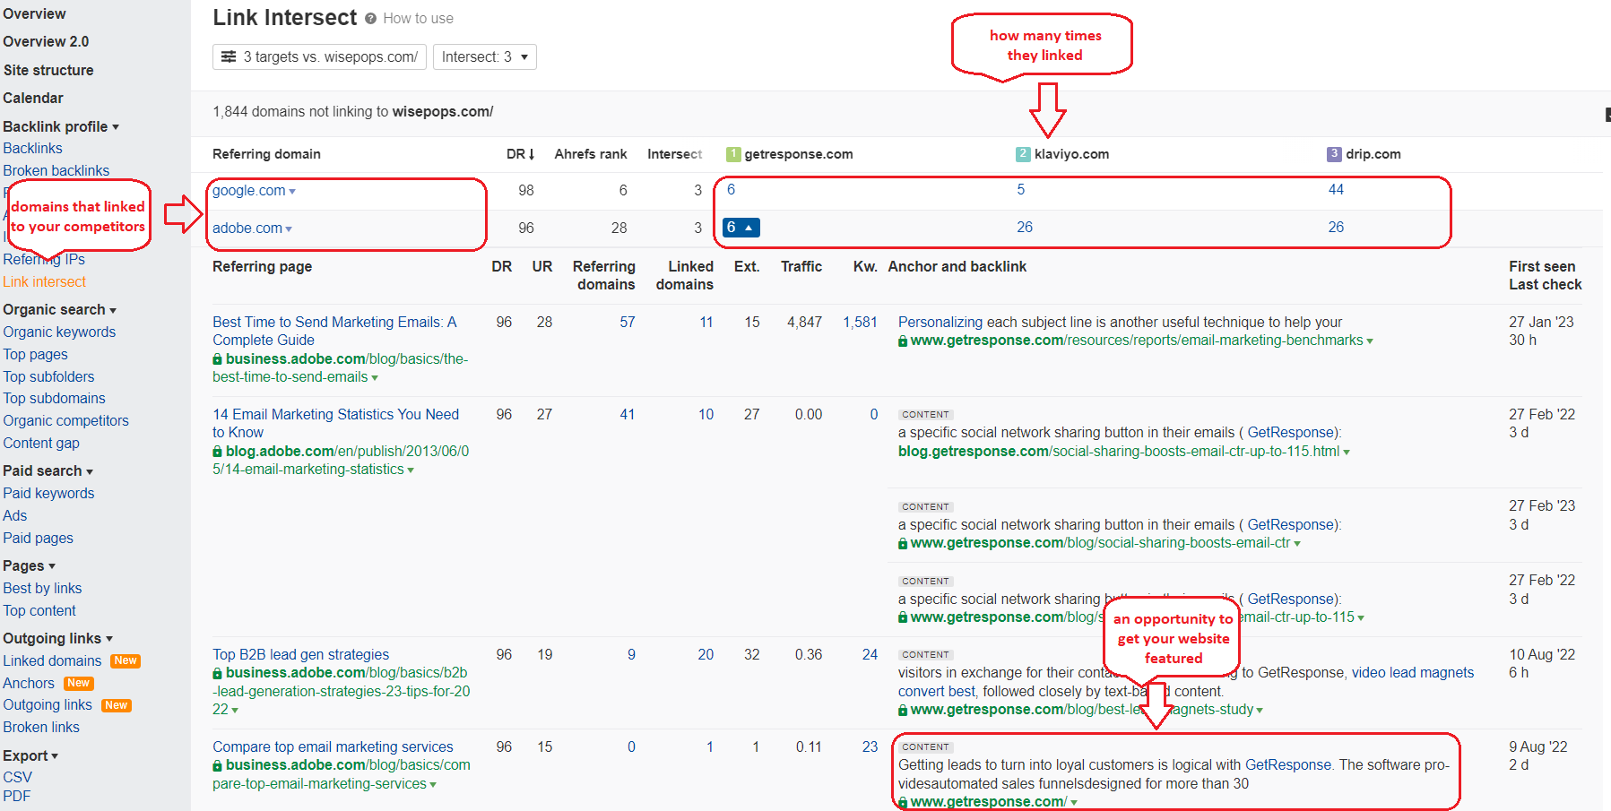Go to Overview in sidebar
Screen dimensions: 1611x811
click(34, 14)
